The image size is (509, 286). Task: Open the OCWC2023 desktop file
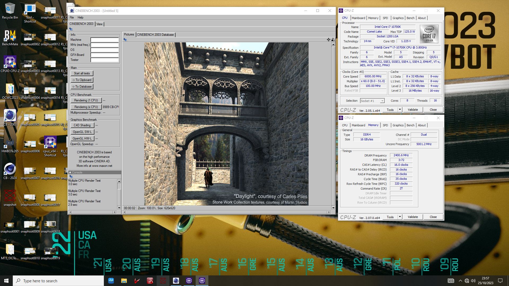coord(10,91)
